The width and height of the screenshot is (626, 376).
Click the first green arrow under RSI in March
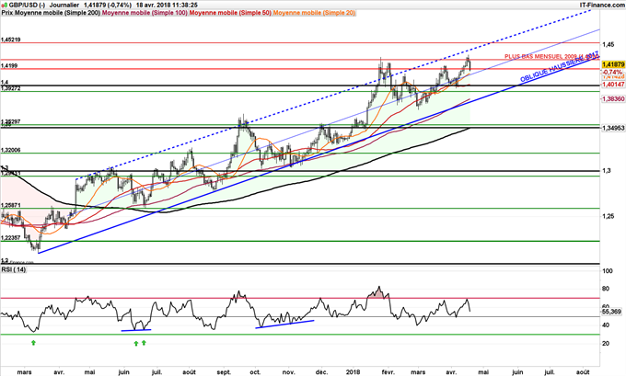click(x=33, y=342)
